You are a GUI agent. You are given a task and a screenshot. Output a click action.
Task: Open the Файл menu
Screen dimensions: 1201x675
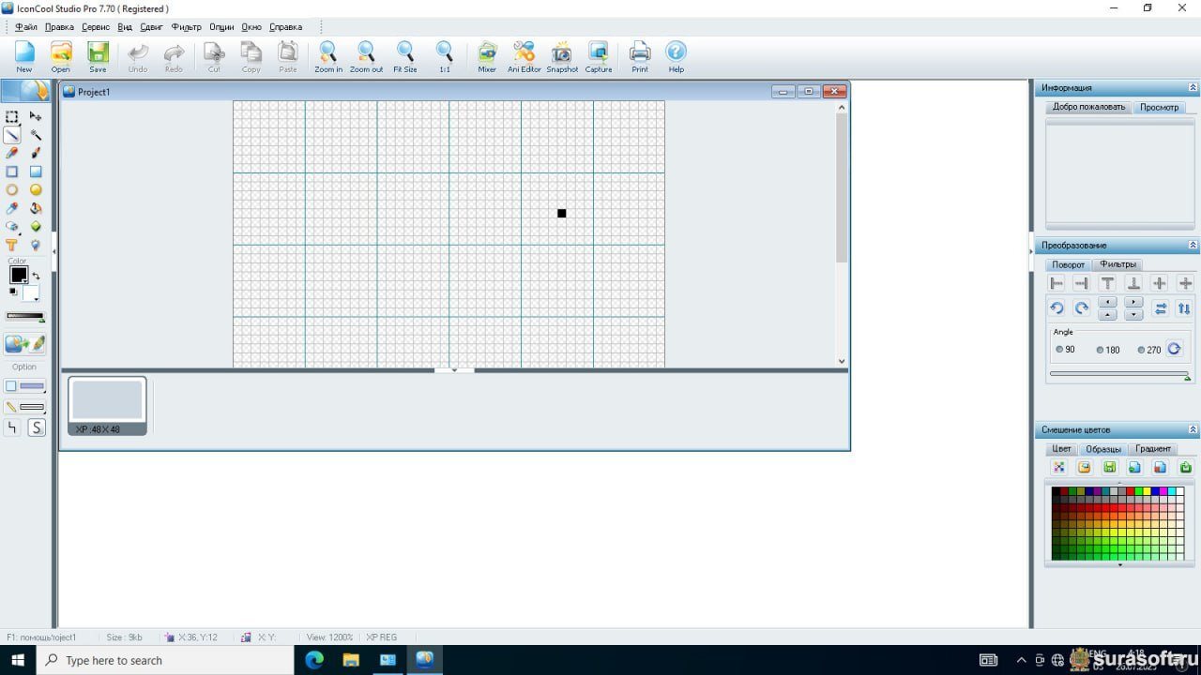[x=26, y=27]
